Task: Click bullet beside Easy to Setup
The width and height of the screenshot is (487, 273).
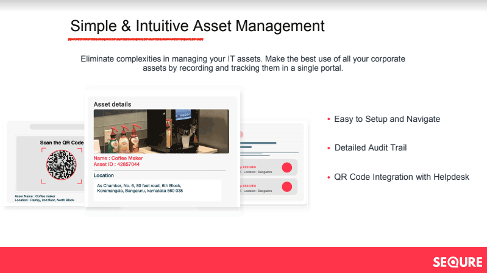Action: click(329, 119)
